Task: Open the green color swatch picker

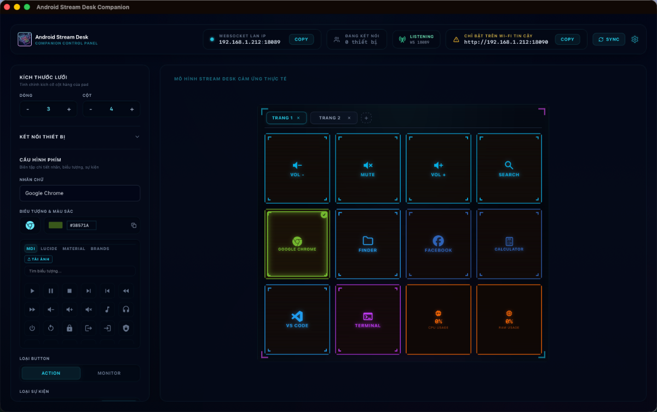Action: coord(55,225)
